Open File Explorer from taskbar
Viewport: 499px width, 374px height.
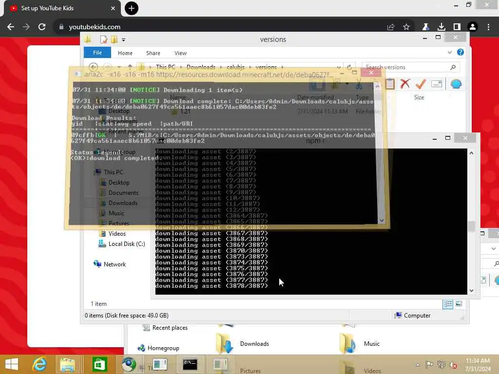pos(68,364)
